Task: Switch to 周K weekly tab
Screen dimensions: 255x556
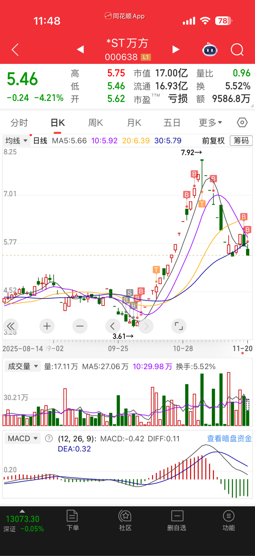Action: [x=96, y=123]
